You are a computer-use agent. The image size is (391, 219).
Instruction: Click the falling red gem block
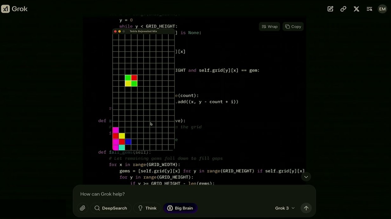click(134, 78)
